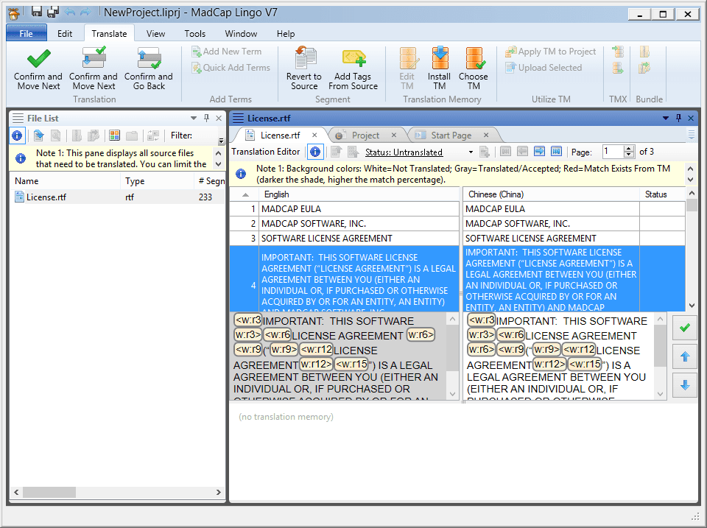Click Revert to Source icon

305,58
